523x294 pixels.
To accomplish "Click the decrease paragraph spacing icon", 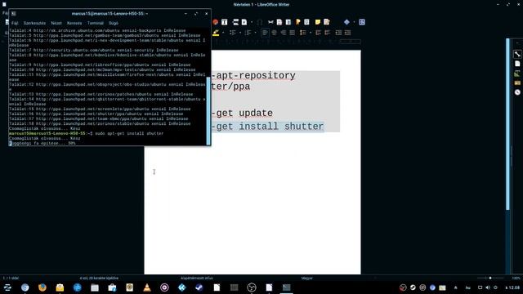I will (x=327, y=33).
